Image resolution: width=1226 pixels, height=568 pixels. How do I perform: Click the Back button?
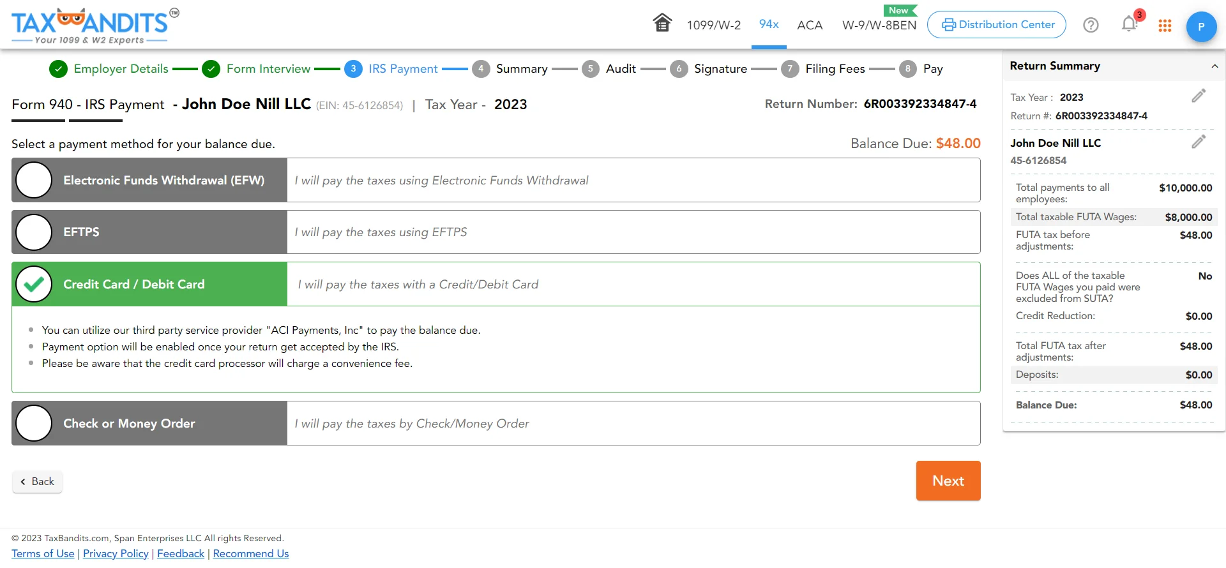click(x=37, y=482)
